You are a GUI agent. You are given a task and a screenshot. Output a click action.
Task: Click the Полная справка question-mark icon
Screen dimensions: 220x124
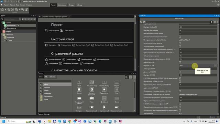click(64, 60)
